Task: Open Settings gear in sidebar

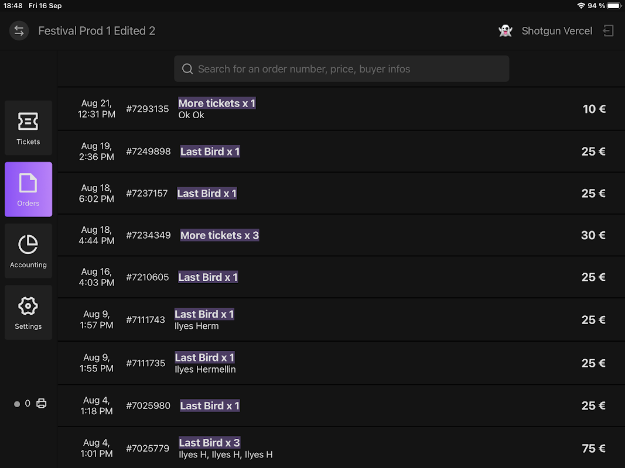Action: point(28,312)
